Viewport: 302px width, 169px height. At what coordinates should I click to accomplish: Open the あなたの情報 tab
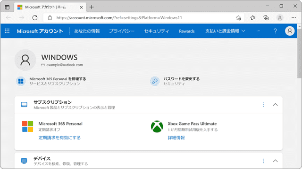87,31
